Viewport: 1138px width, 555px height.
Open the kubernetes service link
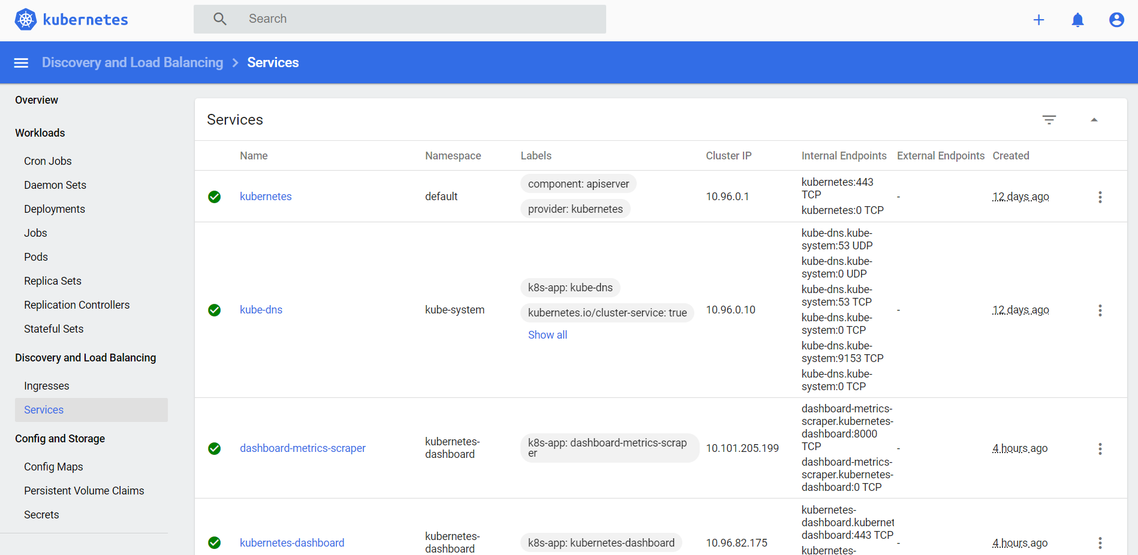click(266, 197)
